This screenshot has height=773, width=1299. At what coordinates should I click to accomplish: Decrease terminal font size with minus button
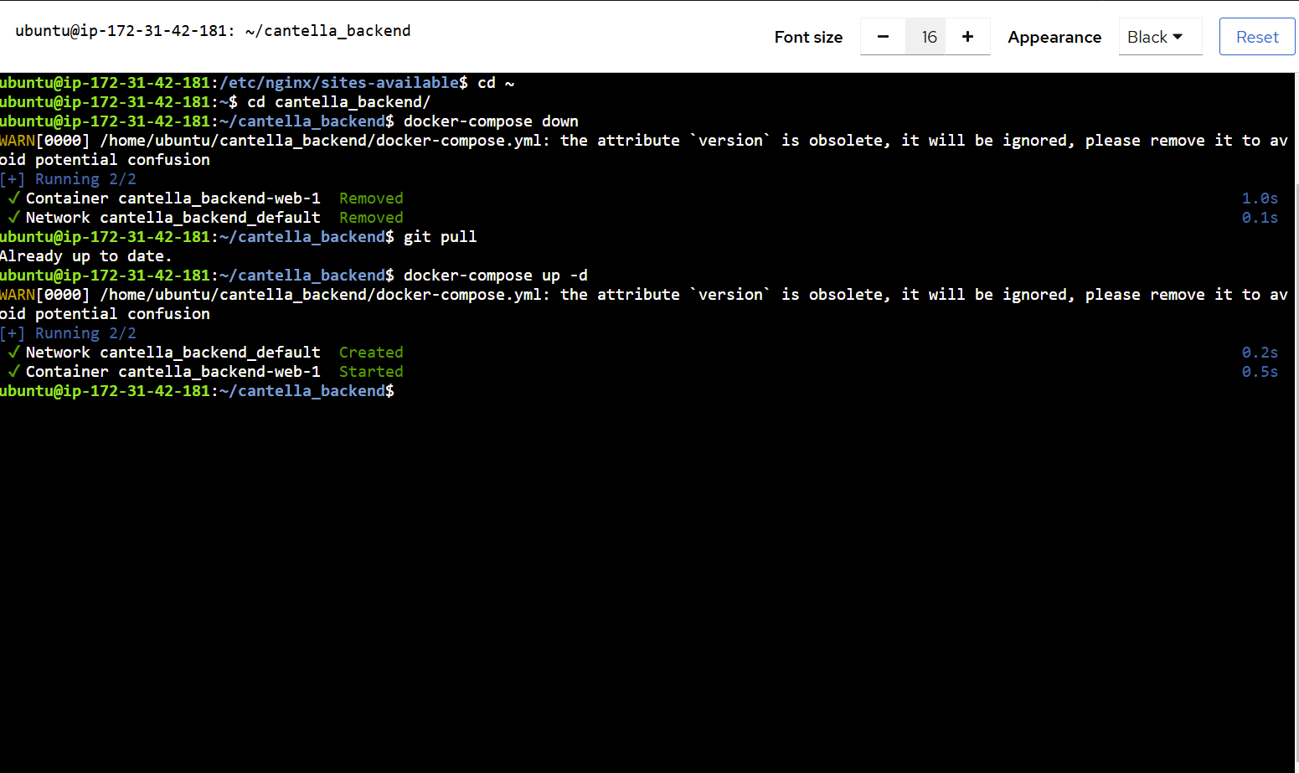[x=883, y=37]
